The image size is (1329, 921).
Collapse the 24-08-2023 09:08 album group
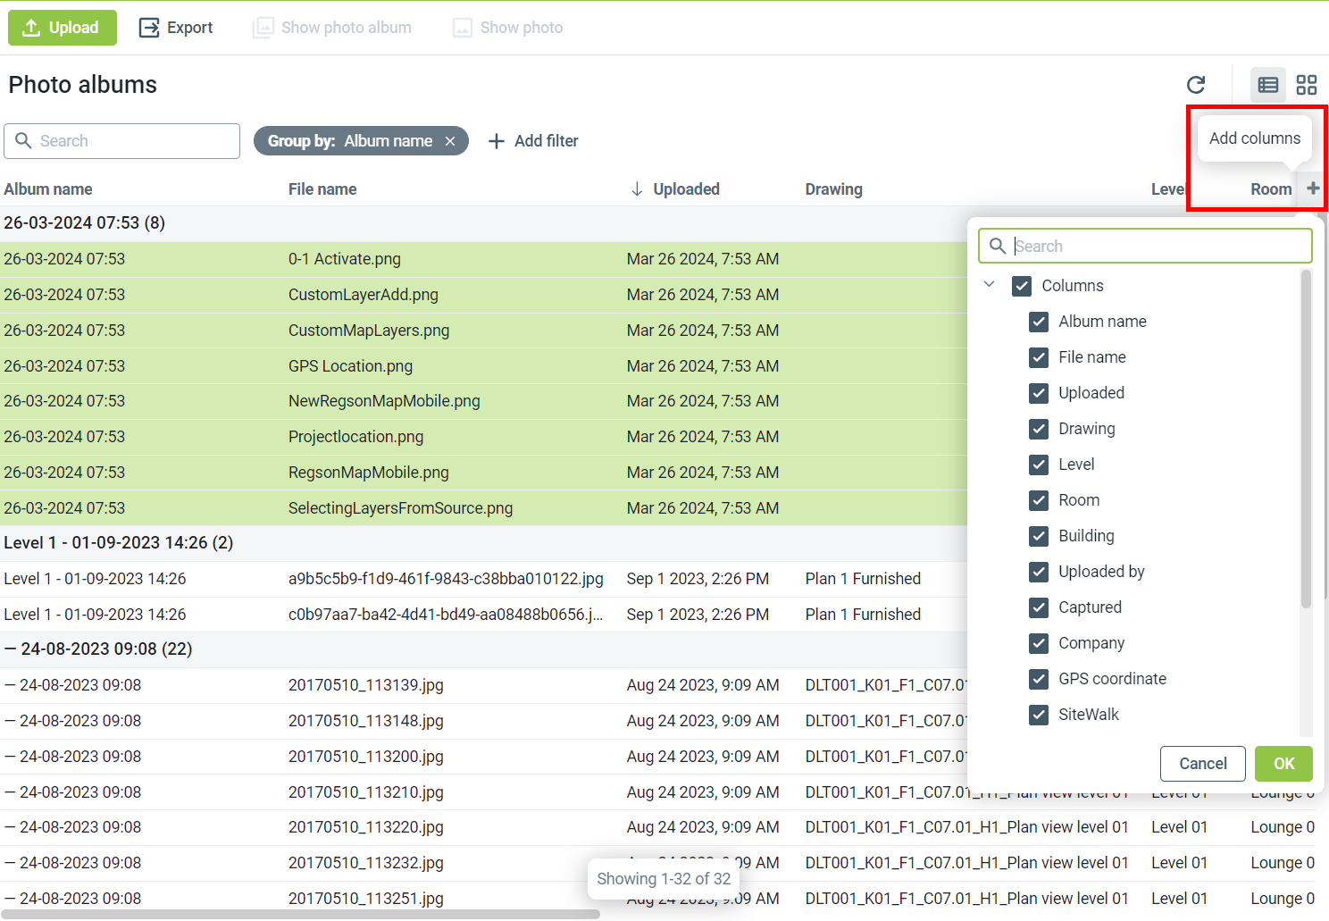click(11, 649)
